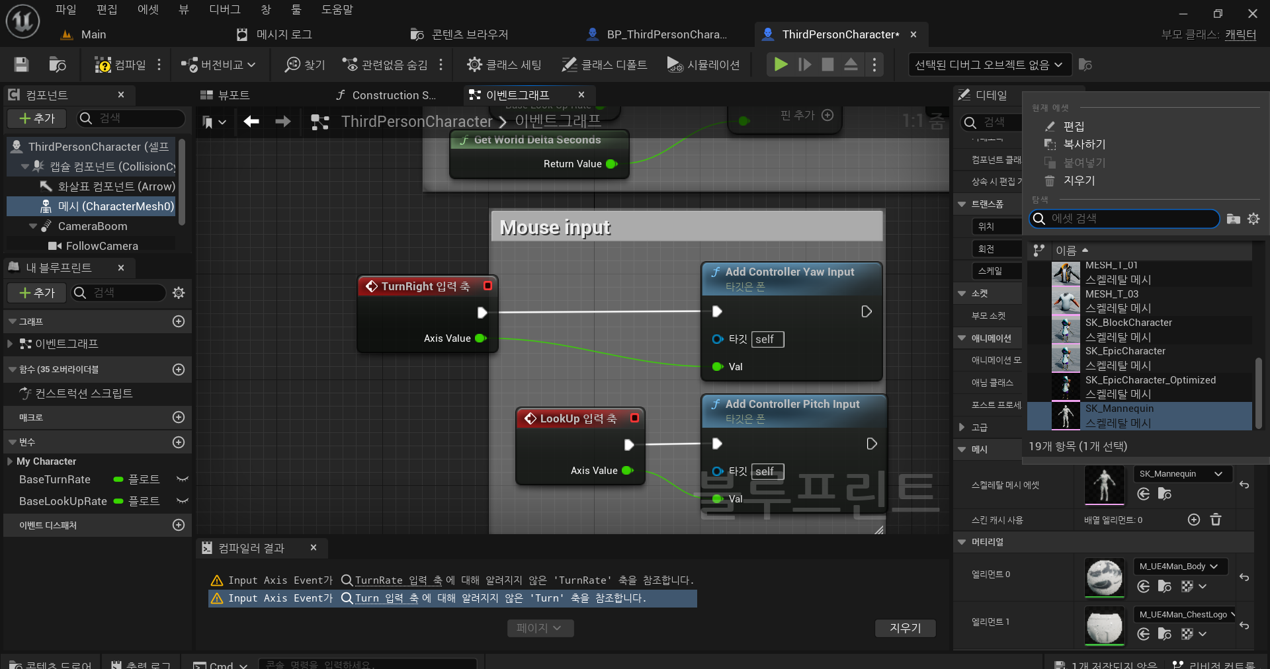
Task: Add a new variable with plus icon
Action: click(x=179, y=442)
